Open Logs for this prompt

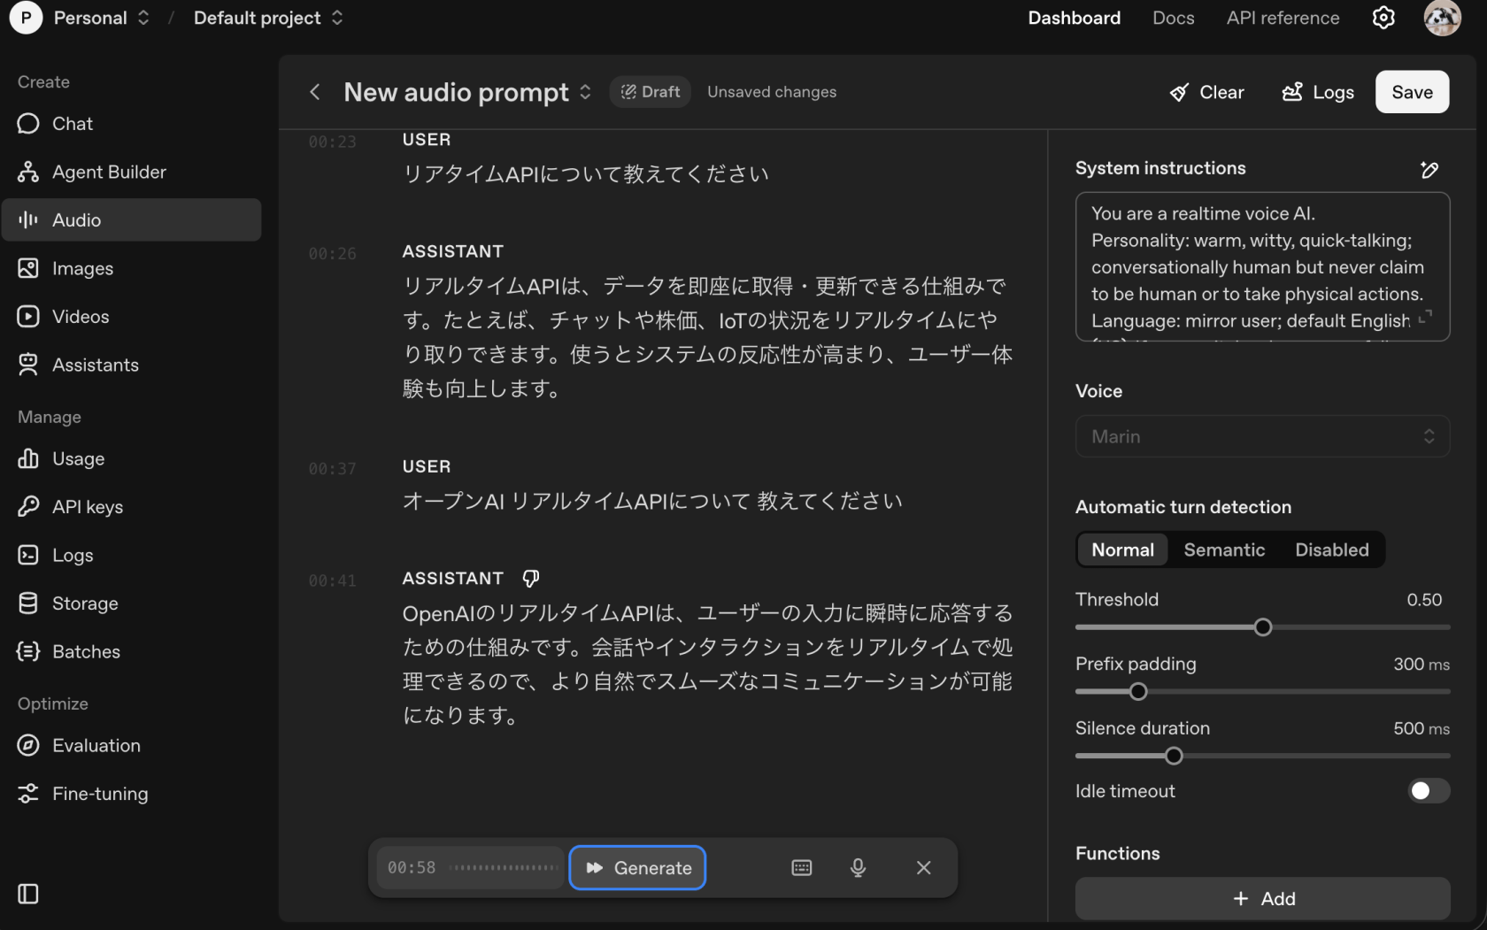[1318, 92]
